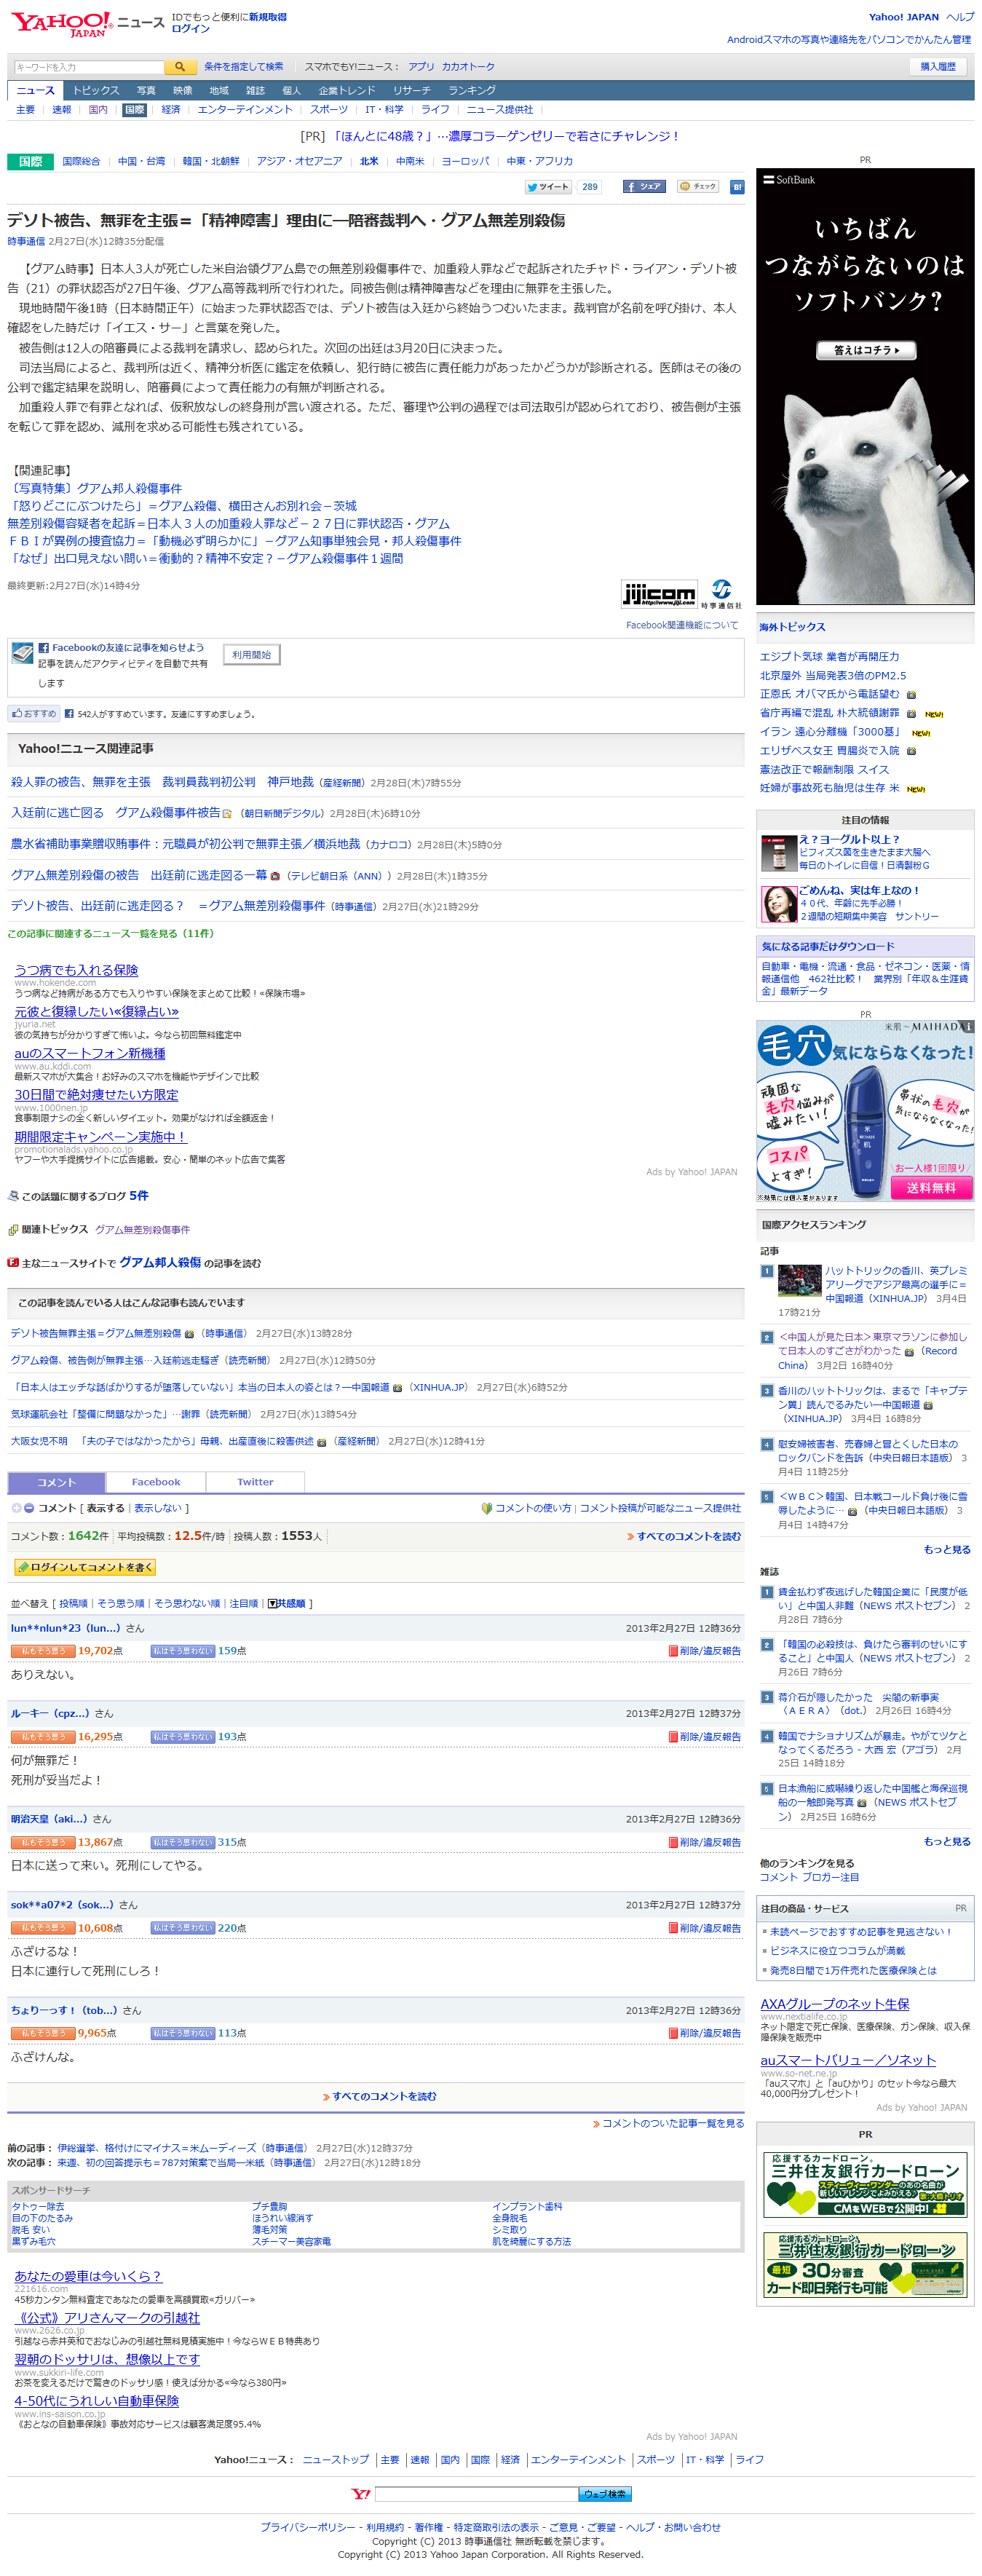Switch to the Twitter comments tab
Screen dimensions: 982x2576
[x=255, y=1482]
